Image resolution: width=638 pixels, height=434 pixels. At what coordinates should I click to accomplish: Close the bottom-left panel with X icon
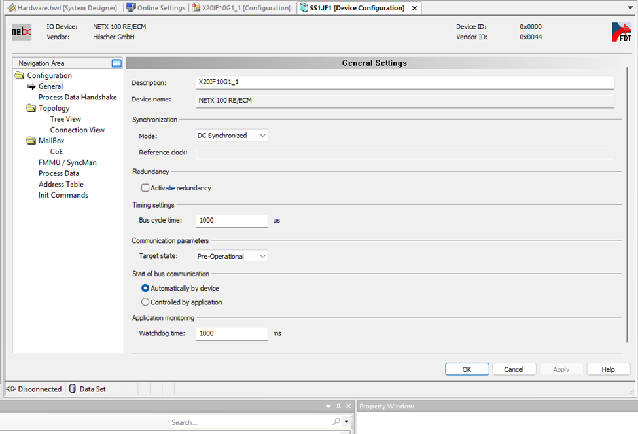[348, 406]
